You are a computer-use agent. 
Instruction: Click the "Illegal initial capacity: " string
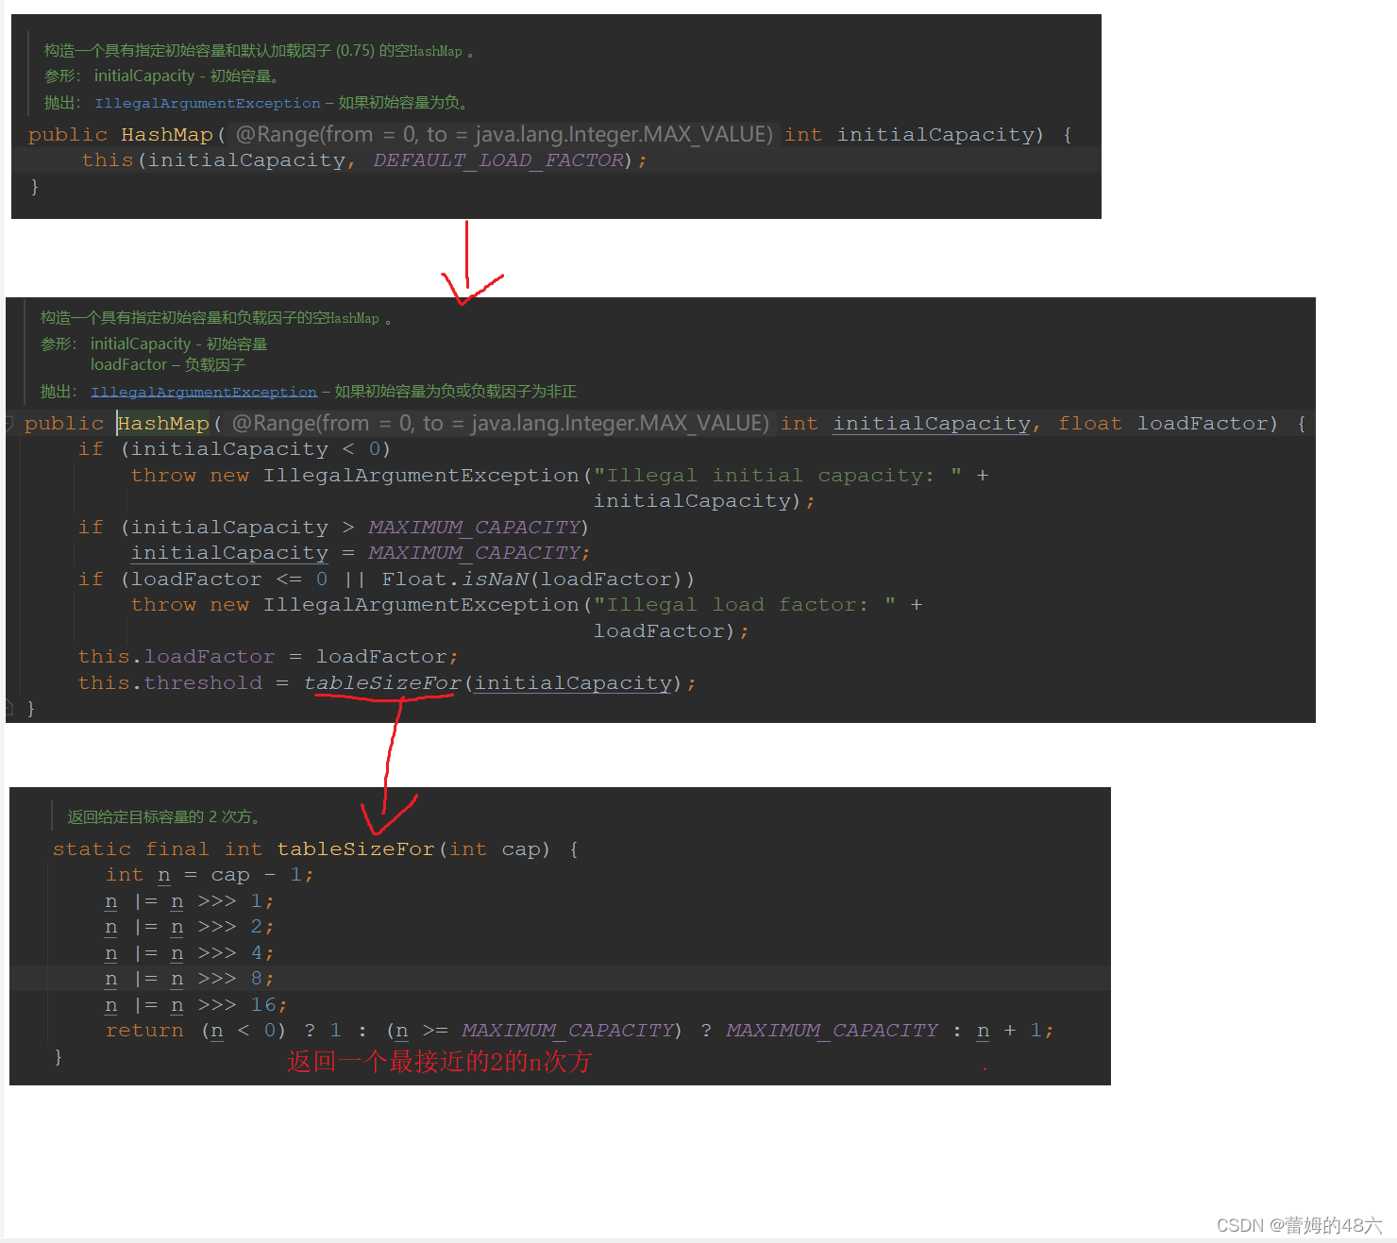[778, 475]
